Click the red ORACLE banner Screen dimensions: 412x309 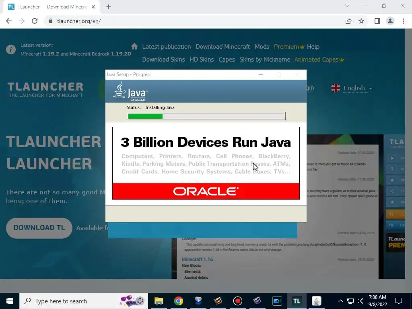tap(206, 191)
